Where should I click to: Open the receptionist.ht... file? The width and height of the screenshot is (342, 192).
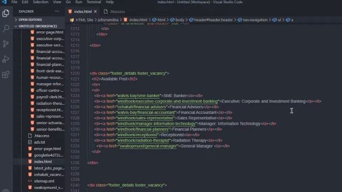(x=50, y=110)
